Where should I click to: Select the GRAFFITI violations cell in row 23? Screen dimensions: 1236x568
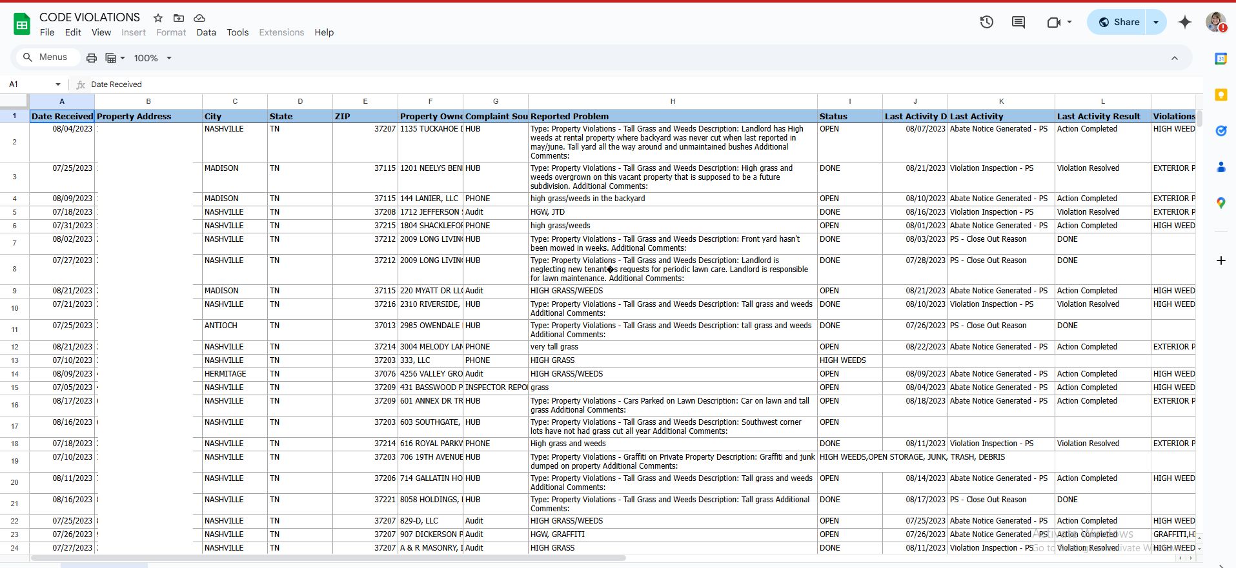point(1173,534)
